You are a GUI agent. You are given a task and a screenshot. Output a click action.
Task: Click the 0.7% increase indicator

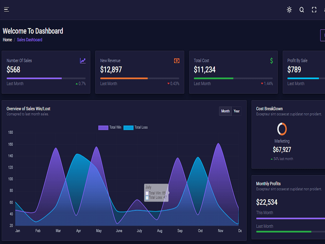click(81, 84)
